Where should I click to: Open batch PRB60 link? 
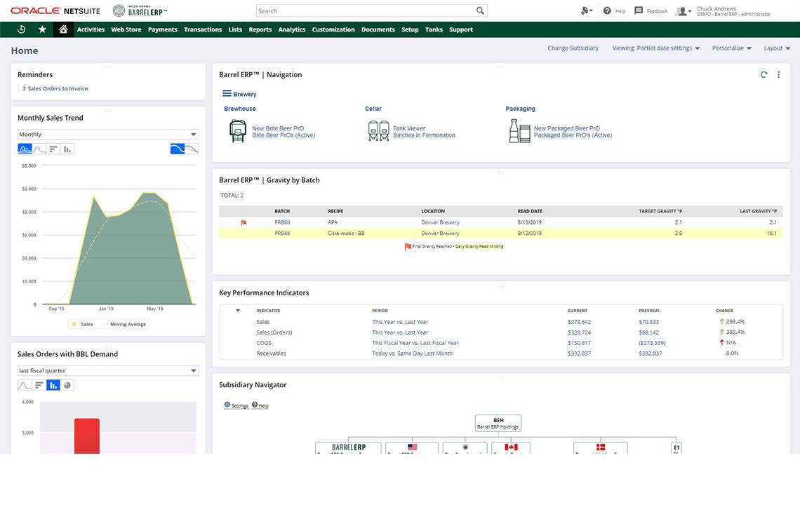click(x=282, y=222)
